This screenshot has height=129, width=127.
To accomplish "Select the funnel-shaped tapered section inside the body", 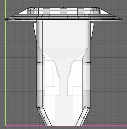I will click(64, 52).
